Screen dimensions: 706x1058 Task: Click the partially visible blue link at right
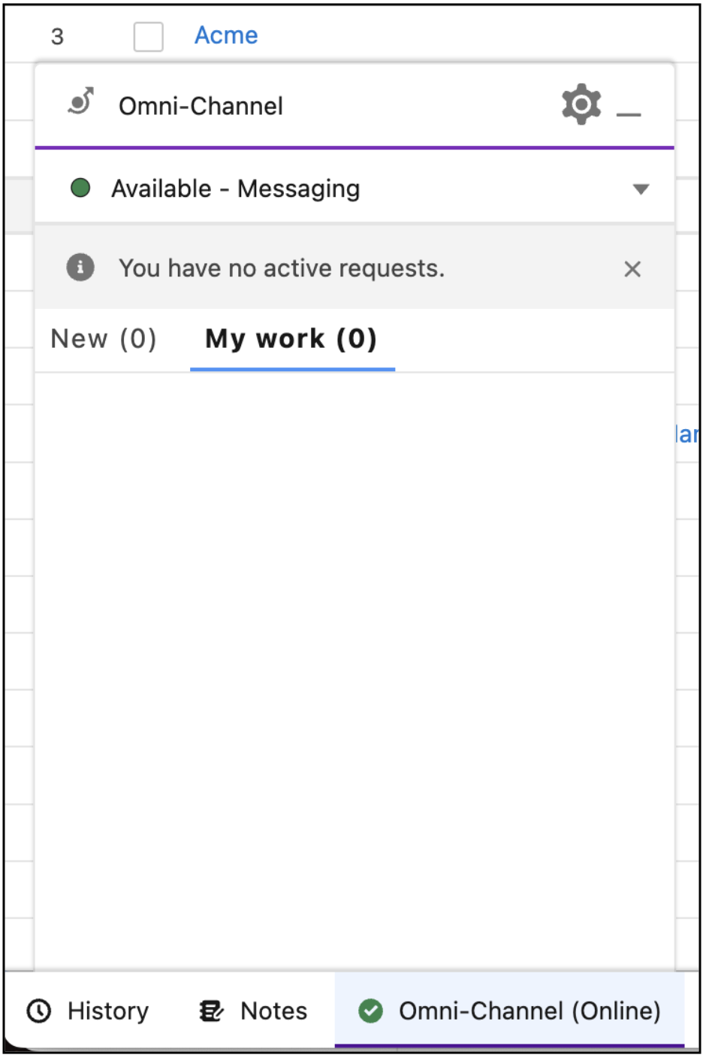coord(686,434)
